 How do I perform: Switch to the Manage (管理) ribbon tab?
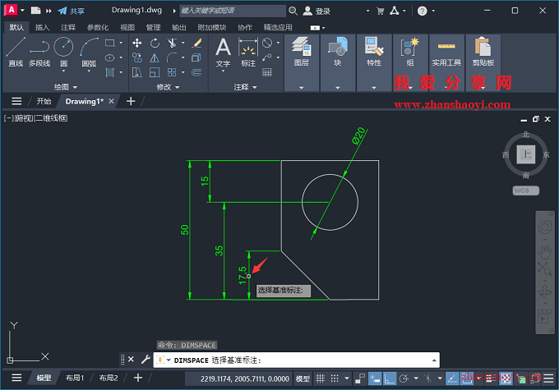153,27
